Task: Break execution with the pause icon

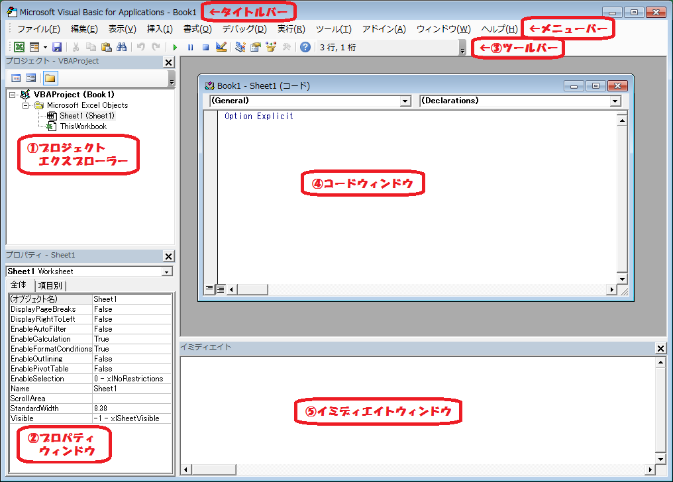Action: click(190, 47)
